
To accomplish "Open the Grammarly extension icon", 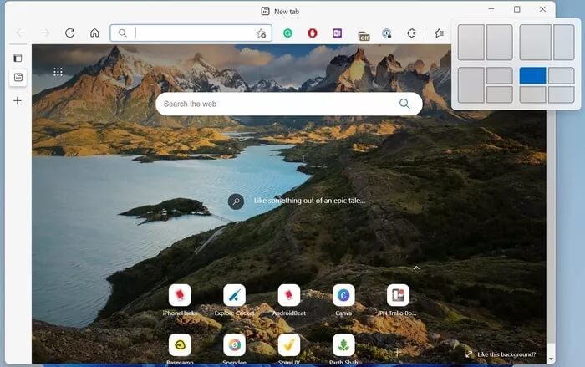I will (287, 33).
